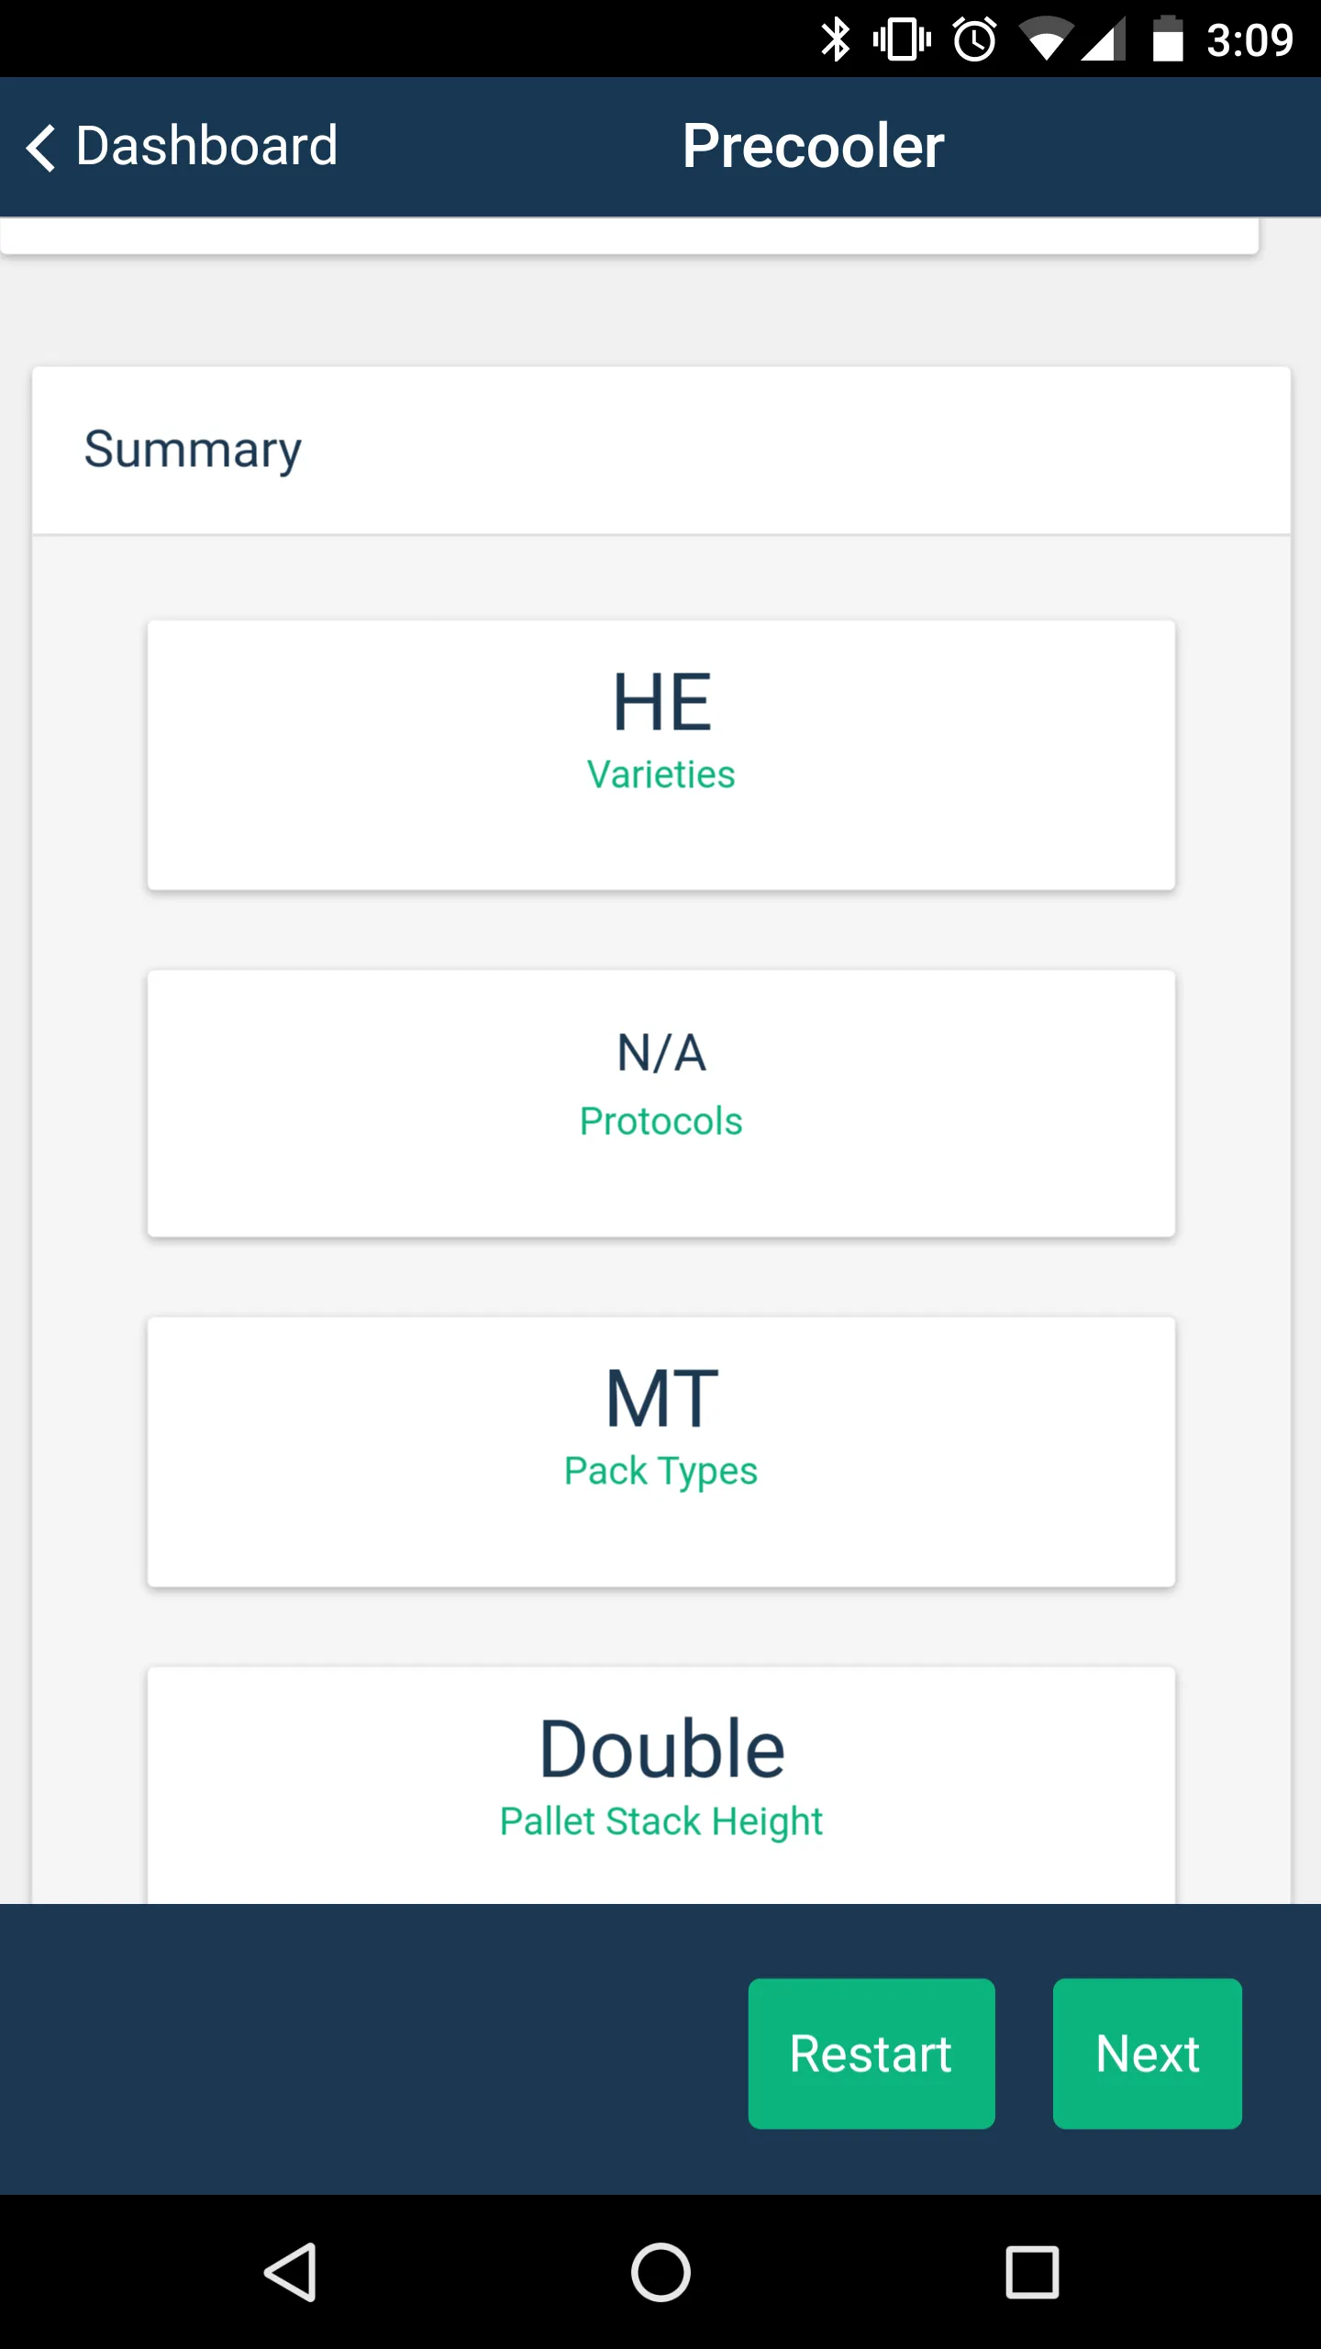This screenshot has height=2349, width=1321.
Task: Tap the alarm clock status icon
Action: point(974,39)
